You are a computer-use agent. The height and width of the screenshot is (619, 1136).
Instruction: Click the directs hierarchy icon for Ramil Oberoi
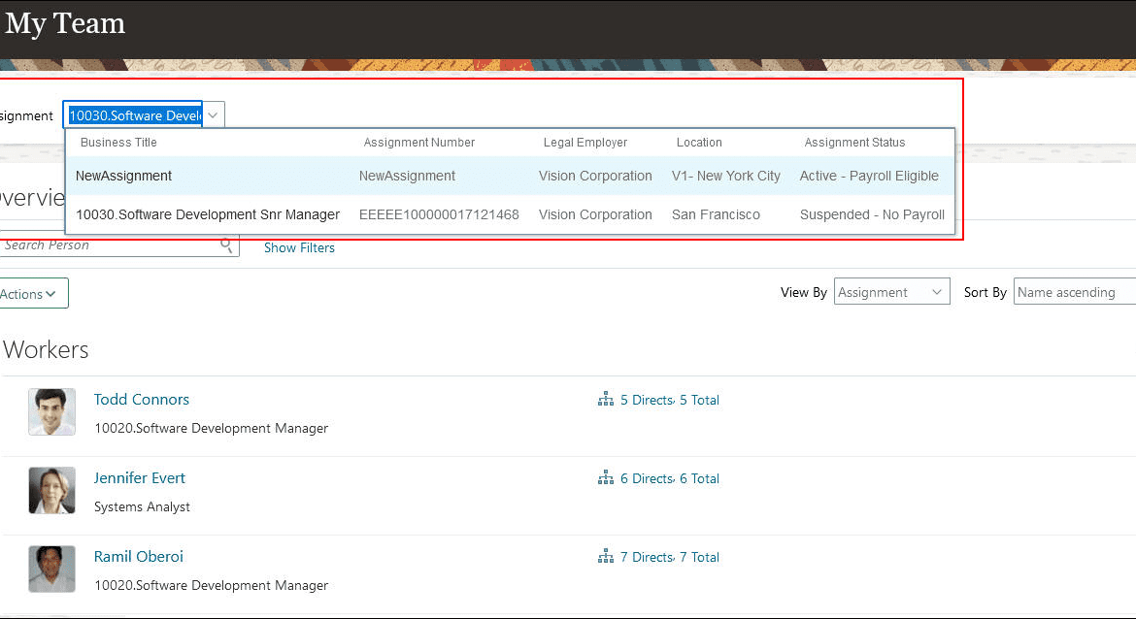coord(605,556)
